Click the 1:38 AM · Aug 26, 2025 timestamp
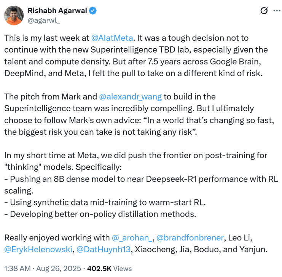The height and width of the screenshot is (277, 282). tap(42, 267)
